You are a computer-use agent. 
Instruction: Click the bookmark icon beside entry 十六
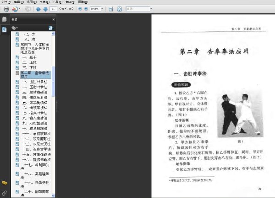[x=17, y=160]
